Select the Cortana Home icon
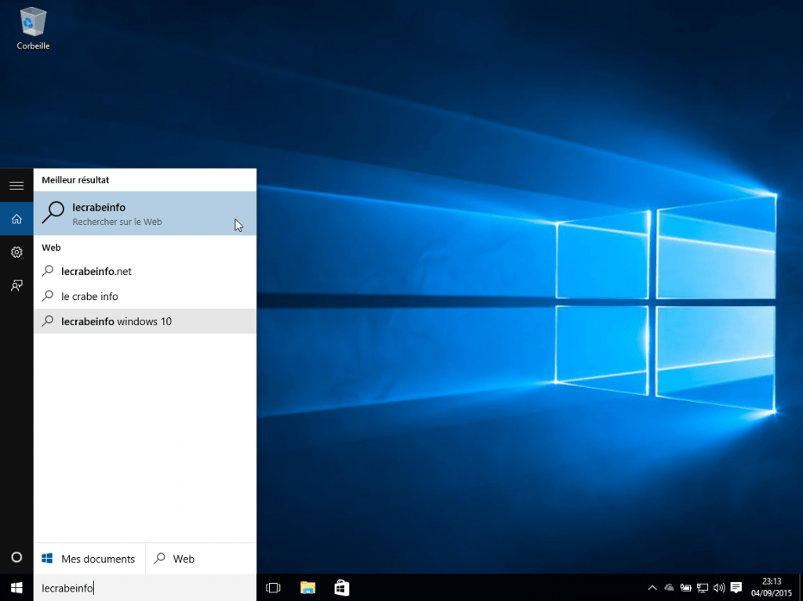The height and width of the screenshot is (601, 803). click(x=16, y=219)
